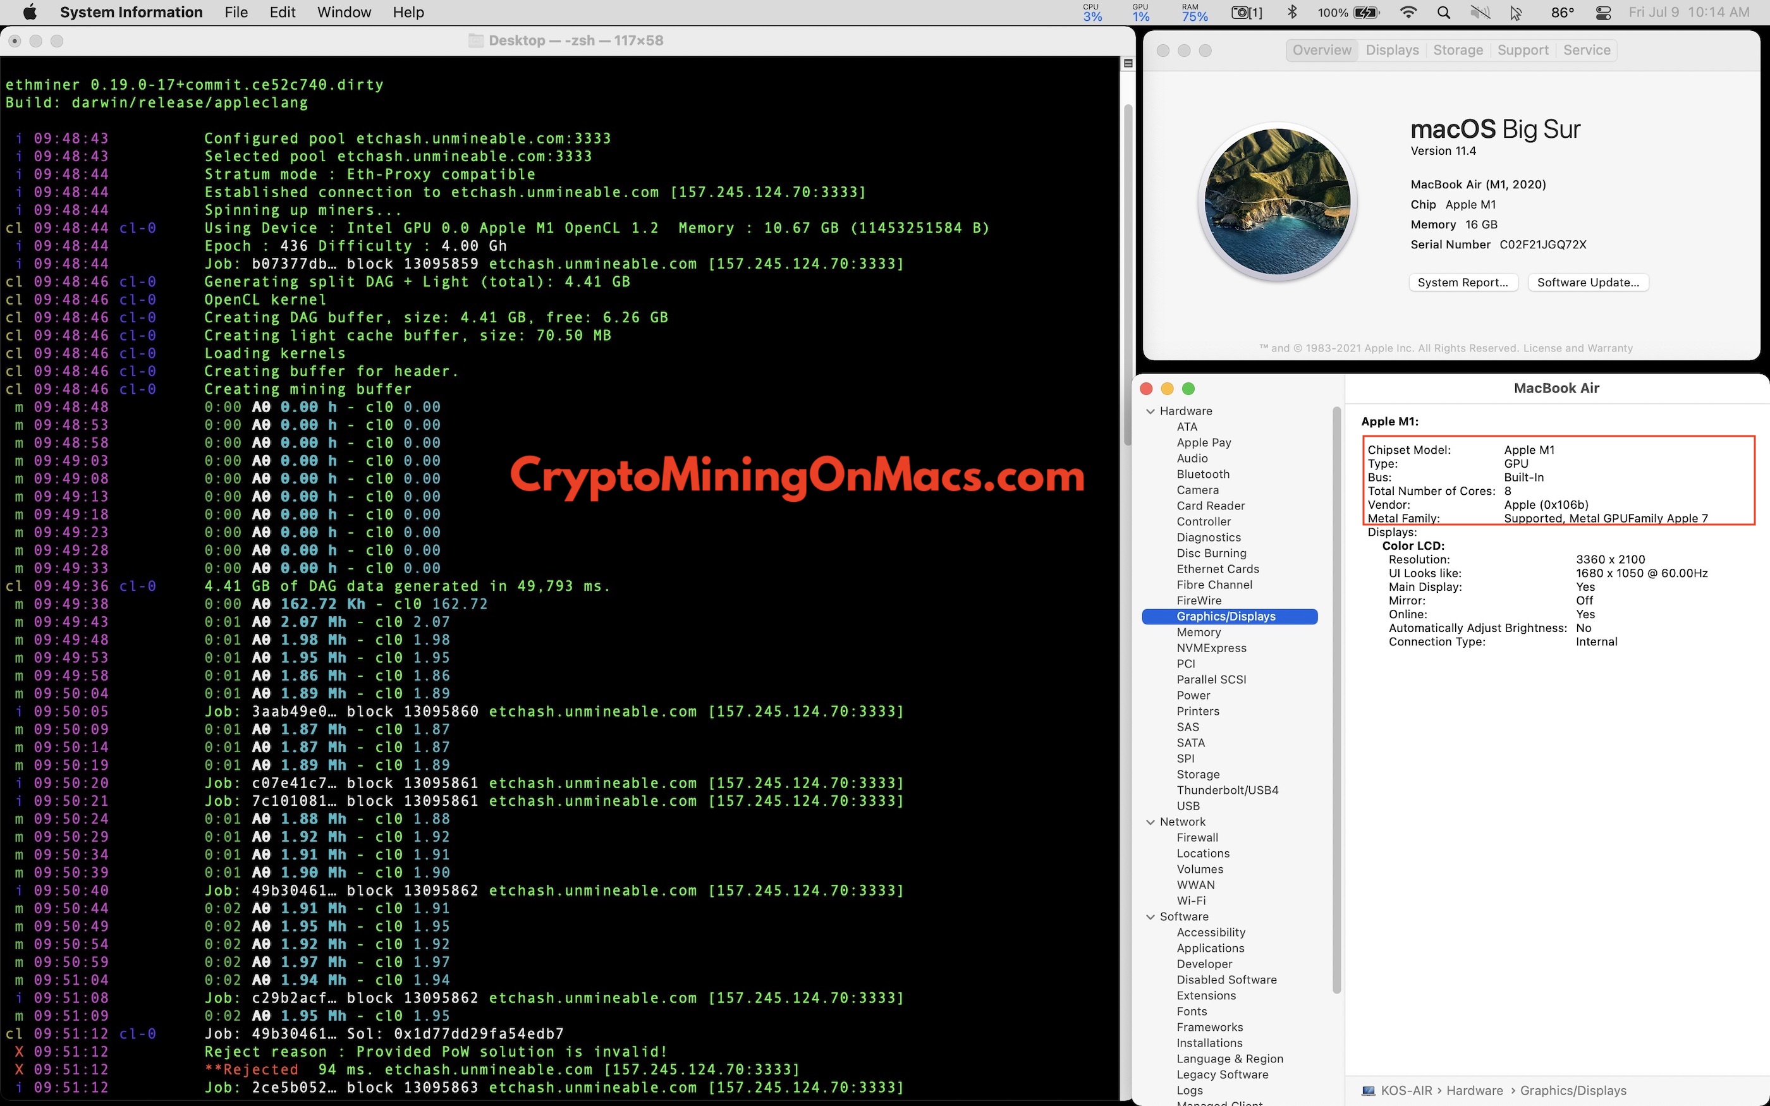Collapse the Hardware section
1770x1106 pixels.
[x=1150, y=411]
